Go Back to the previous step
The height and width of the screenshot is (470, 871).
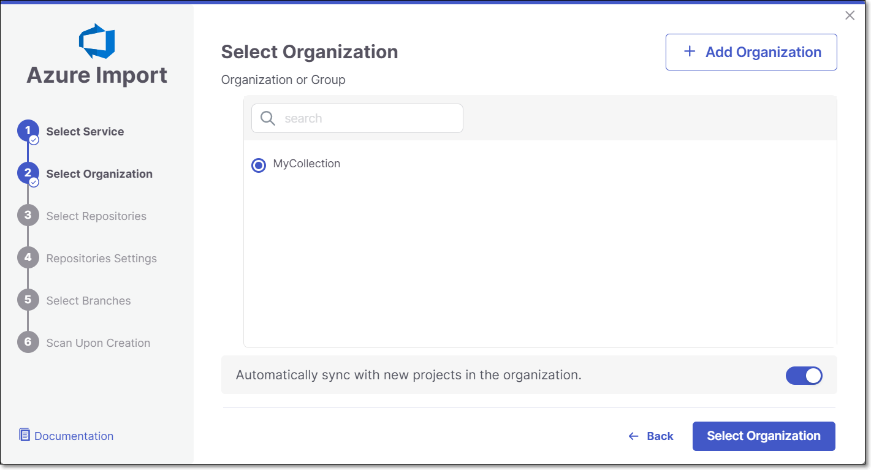(651, 436)
